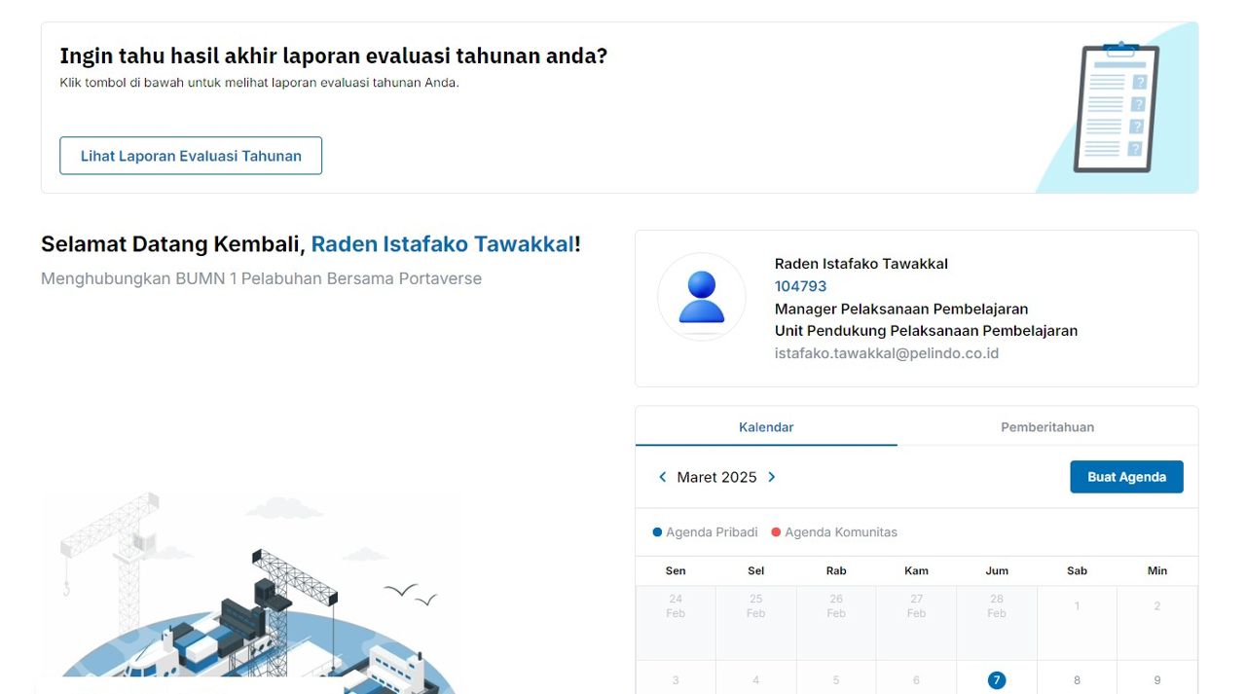Click the Maret 2025 month label
The height and width of the screenshot is (694, 1246).
click(x=716, y=477)
